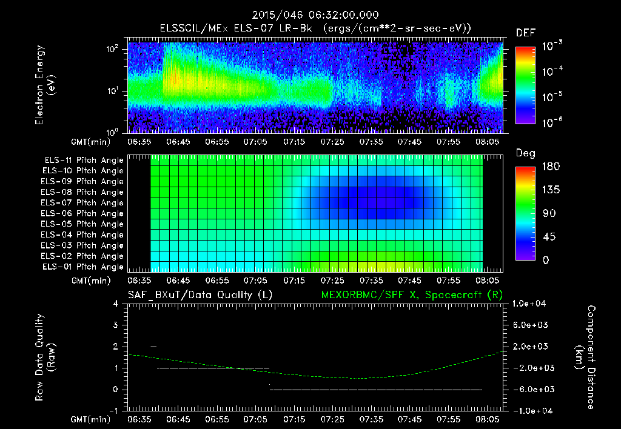Select the ELS-05 Pitch Angle row label
621x429 pixels.
[x=82, y=224]
